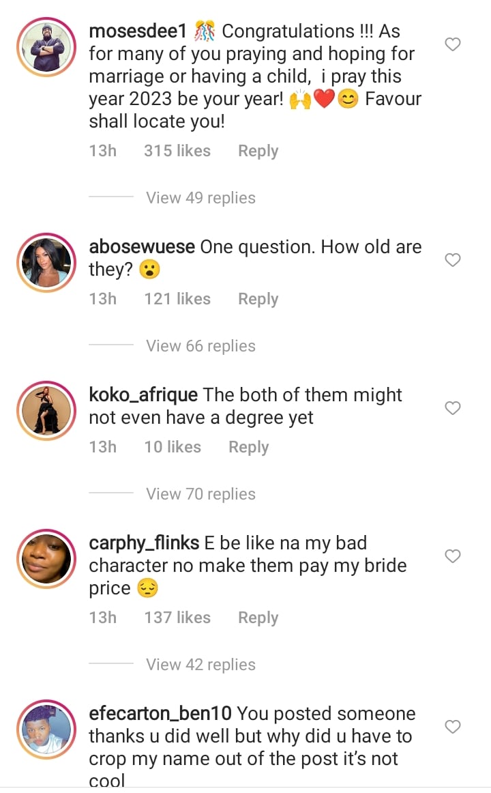Image resolution: width=491 pixels, height=793 pixels.
Task: Show the 70 replies under koko_afrique
Action: tap(200, 494)
